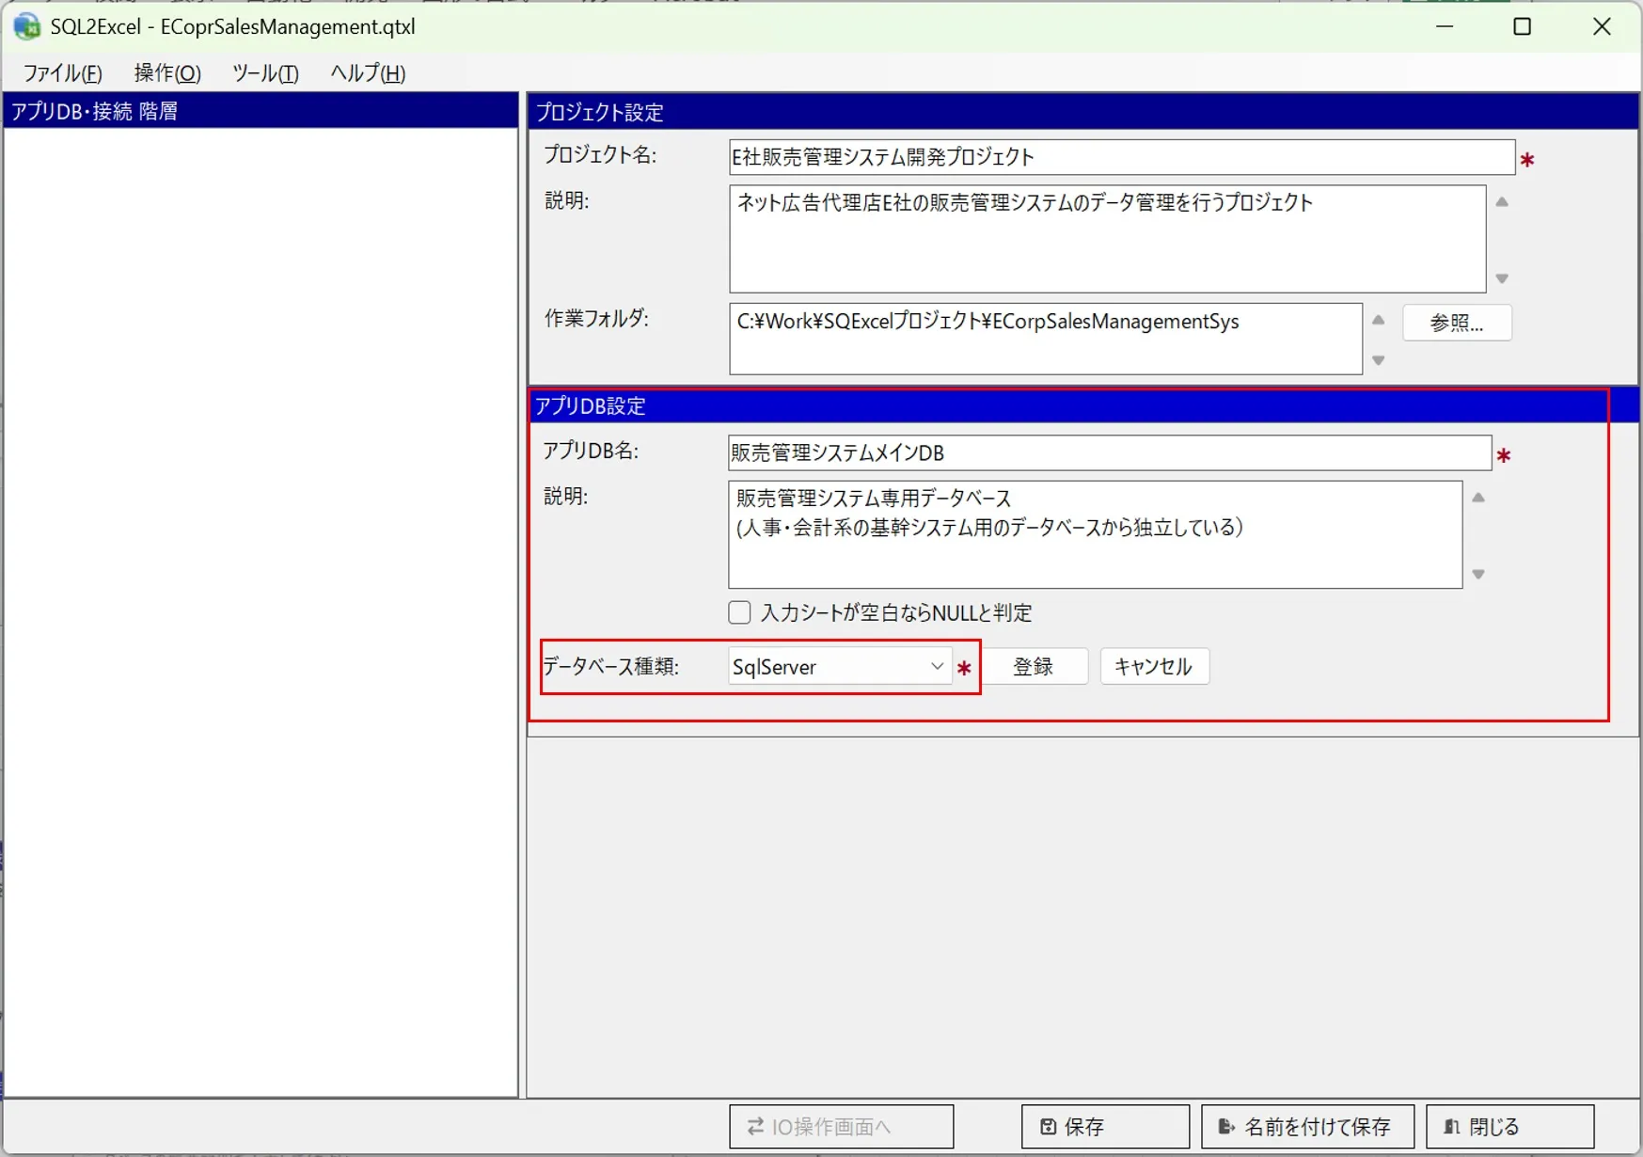
Task: Click the 保存 save button
Action: pos(1105,1126)
